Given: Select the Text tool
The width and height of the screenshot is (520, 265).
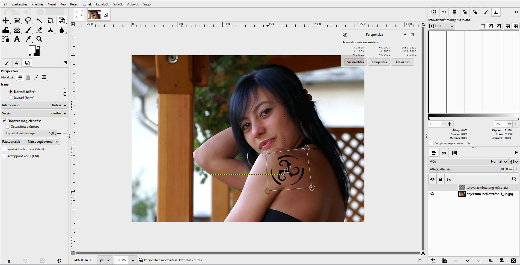Looking at the screenshot, I should pyautogui.click(x=17, y=39).
